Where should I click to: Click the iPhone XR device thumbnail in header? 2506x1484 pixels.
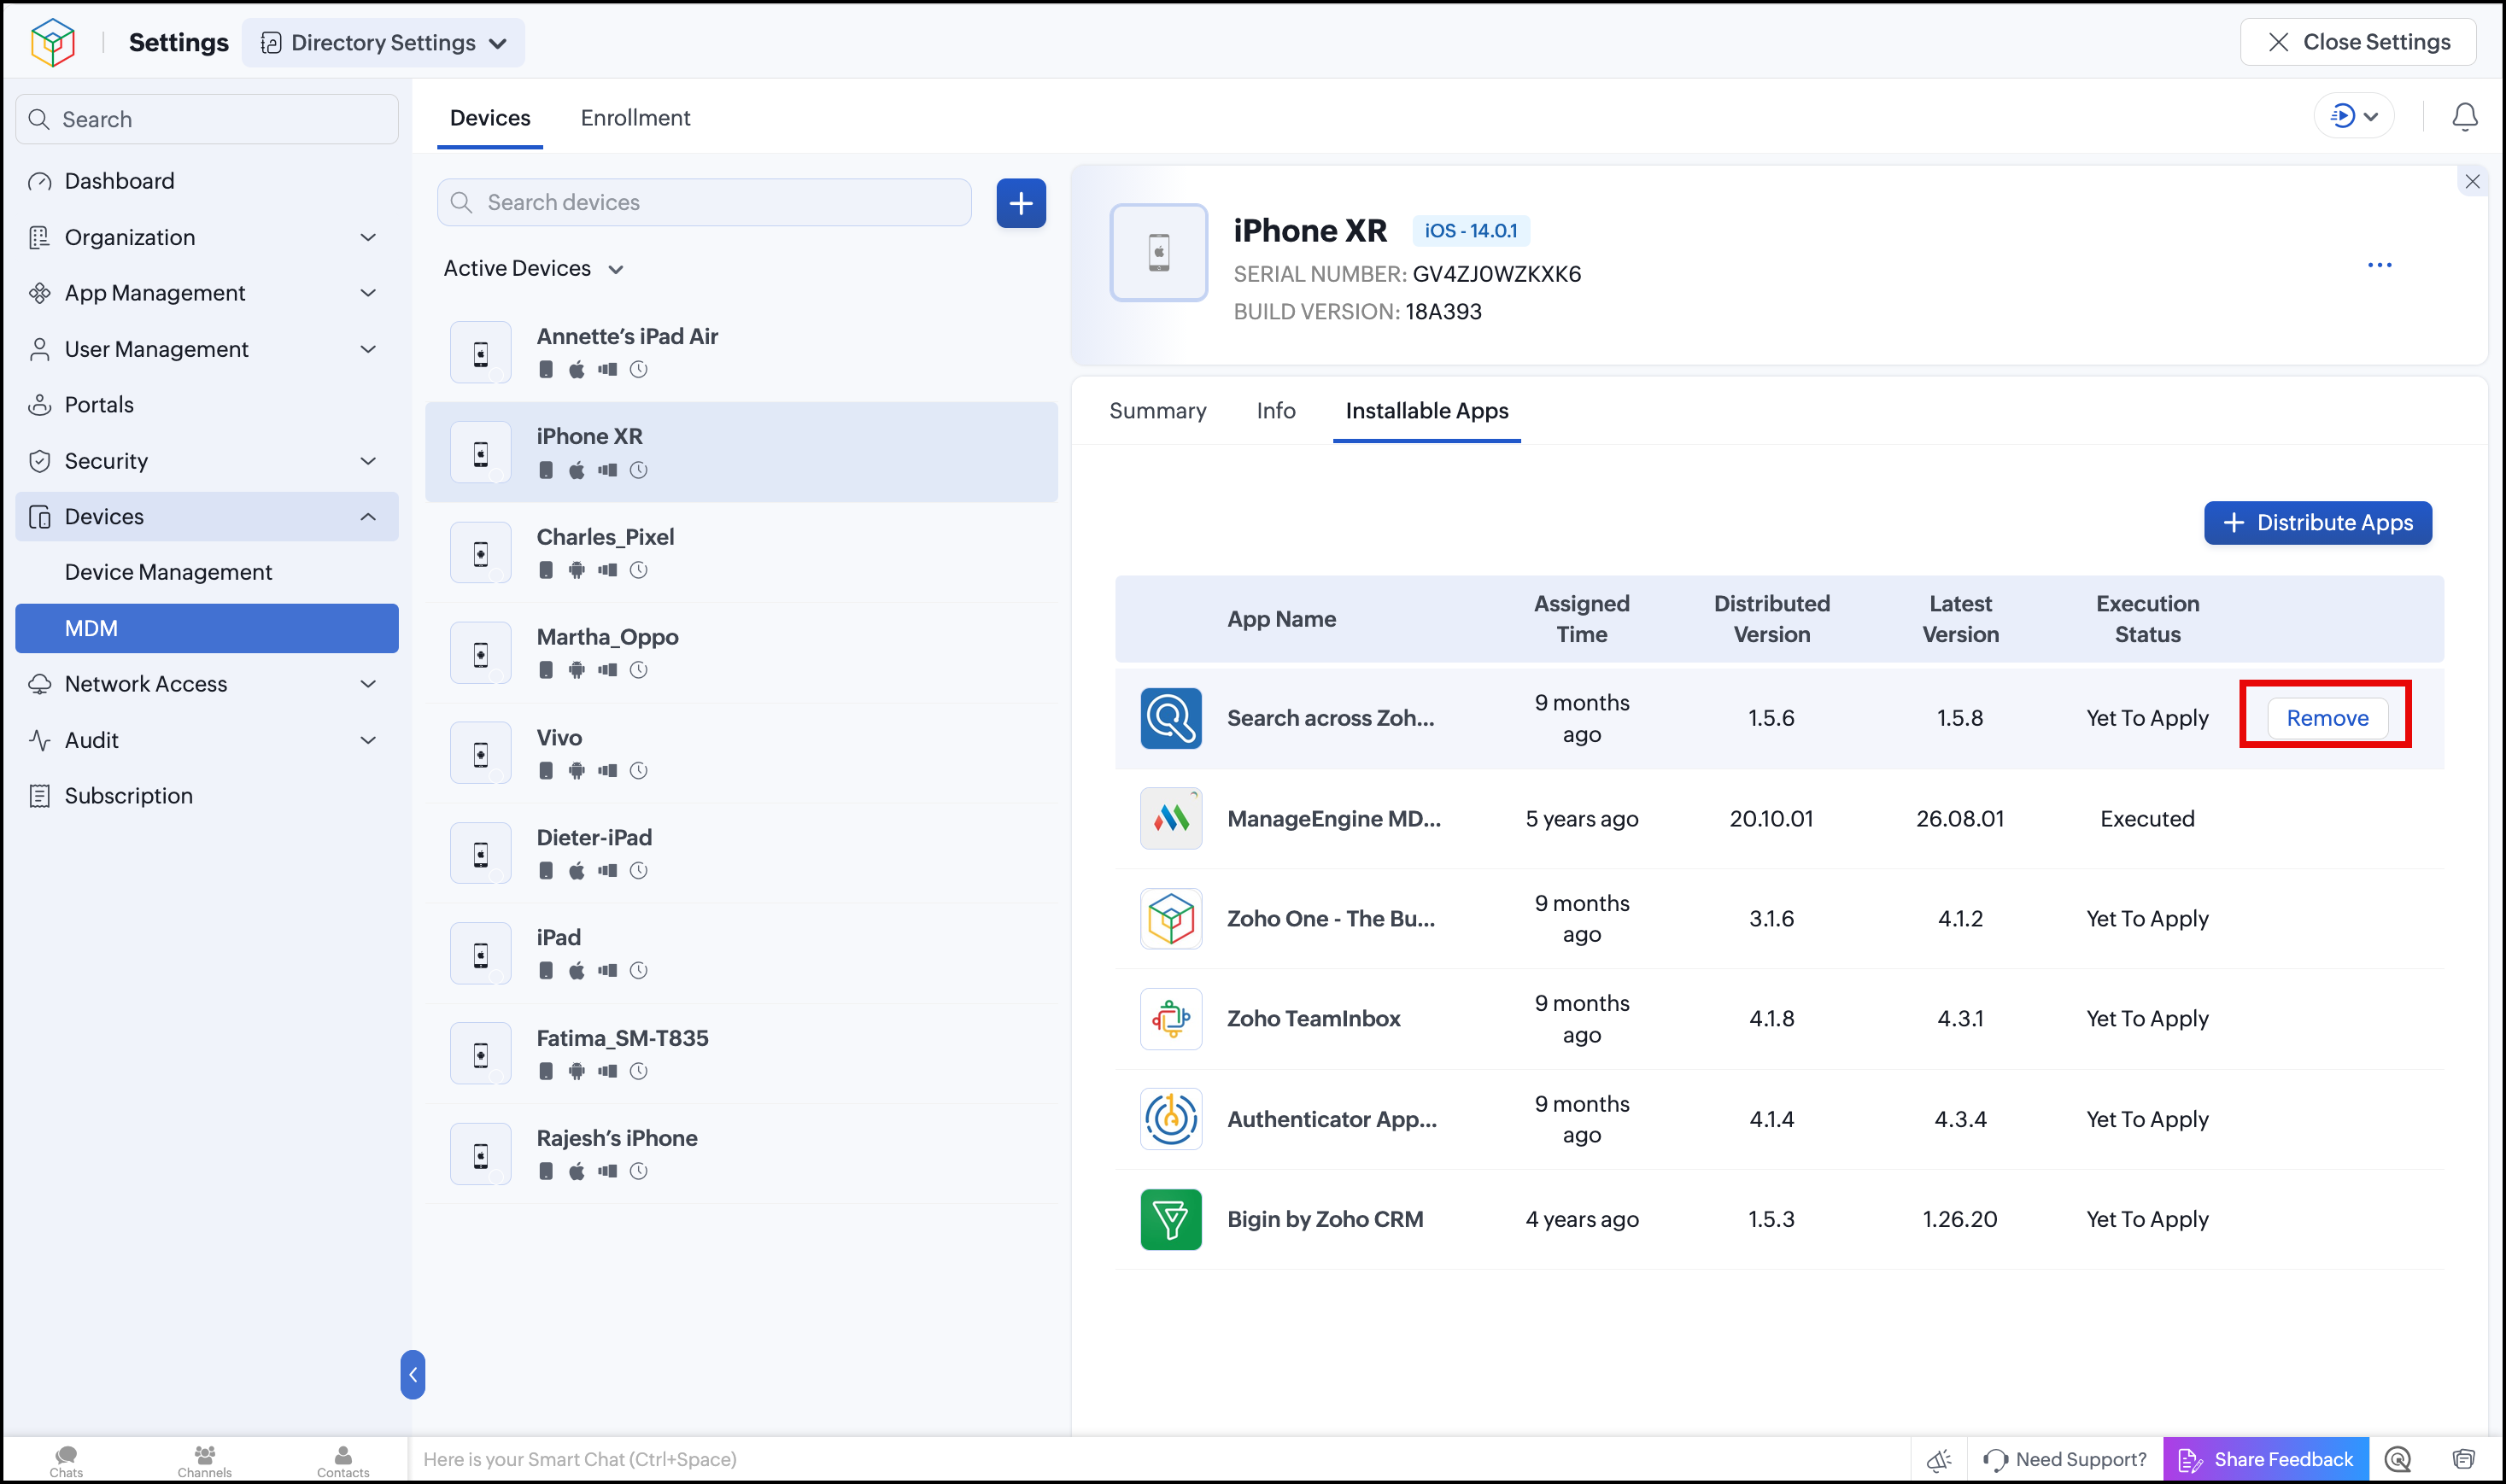tap(1159, 252)
